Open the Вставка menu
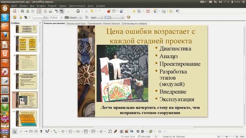The height and width of the screenshot is (138, 246). (41, 6)
